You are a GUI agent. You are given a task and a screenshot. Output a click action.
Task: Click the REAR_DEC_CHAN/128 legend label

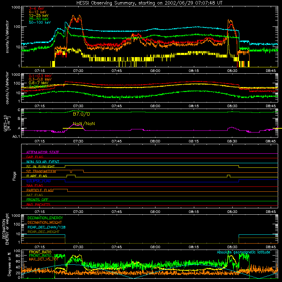pos(47,227)
